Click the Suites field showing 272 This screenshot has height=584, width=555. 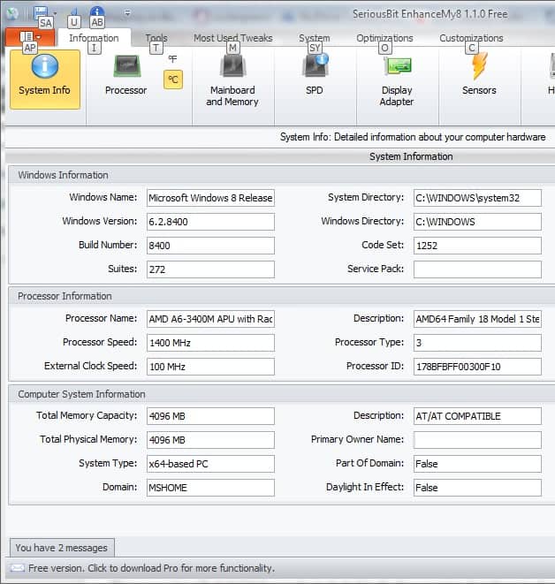coord(211,269)
